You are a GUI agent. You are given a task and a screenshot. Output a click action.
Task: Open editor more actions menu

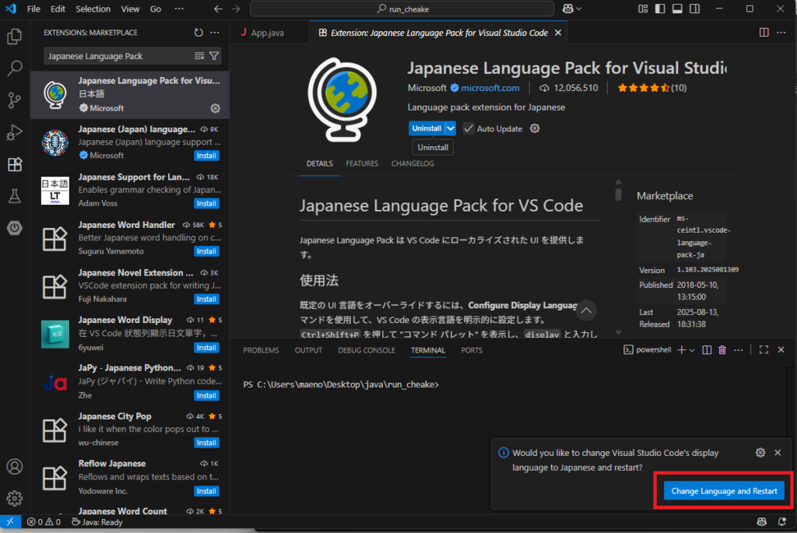[x=781, y=33]
